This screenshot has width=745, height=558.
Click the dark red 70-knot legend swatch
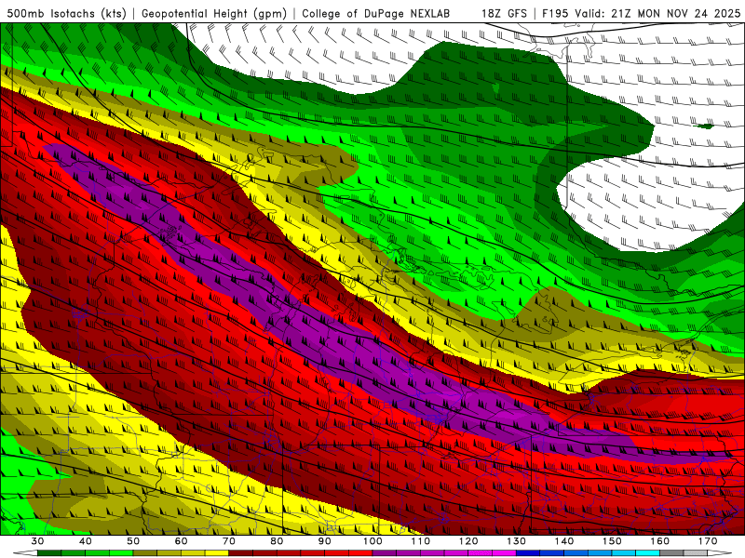[x=241, y=553]
